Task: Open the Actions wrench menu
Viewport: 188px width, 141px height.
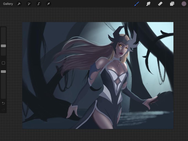Action: pos(19,4)
